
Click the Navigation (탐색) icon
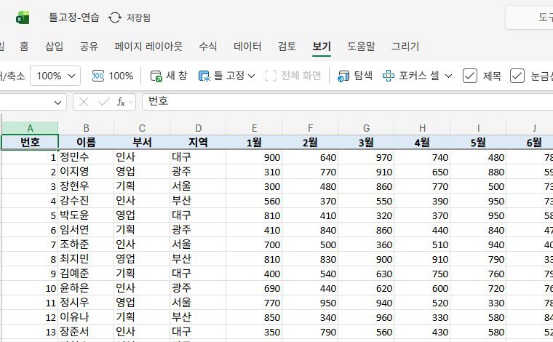pos(343,76)
